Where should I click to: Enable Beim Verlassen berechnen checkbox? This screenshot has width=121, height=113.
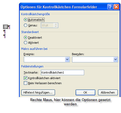tap(25, 83)
